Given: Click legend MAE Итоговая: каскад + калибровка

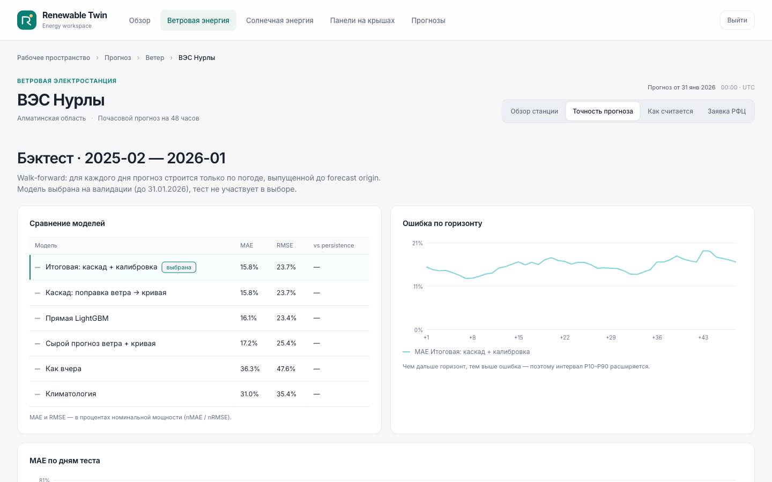Looking at the screenshot, I should point(466,352).
